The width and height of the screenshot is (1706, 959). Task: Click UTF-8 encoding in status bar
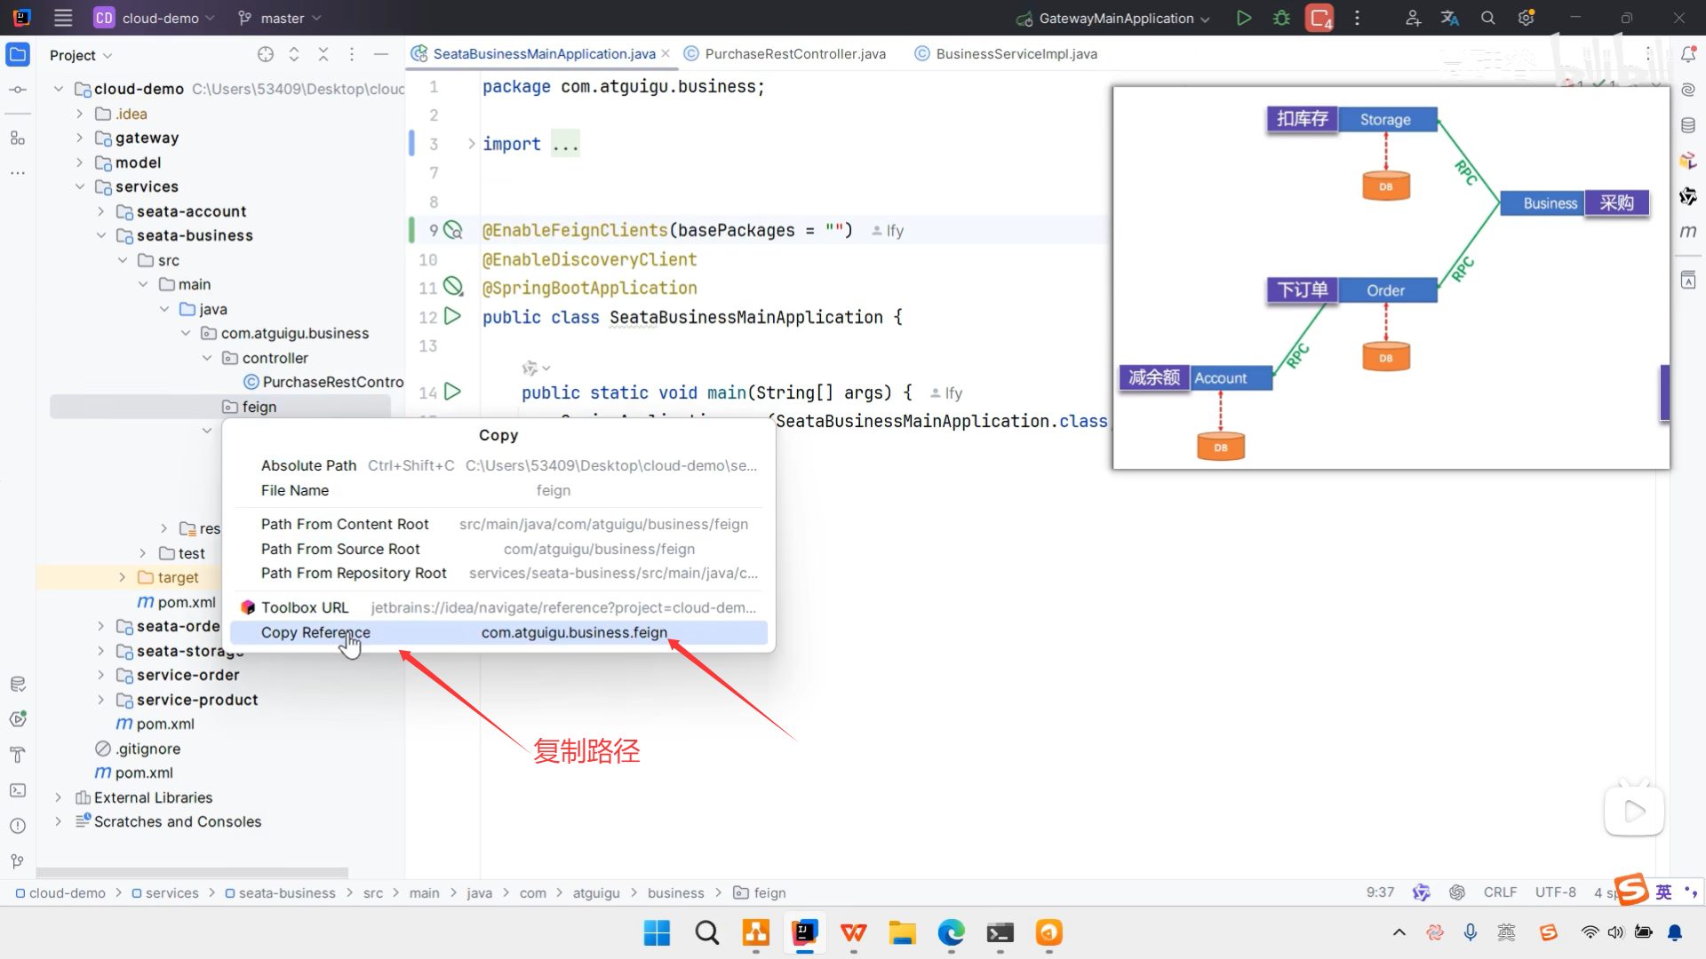coord(1555,892)
